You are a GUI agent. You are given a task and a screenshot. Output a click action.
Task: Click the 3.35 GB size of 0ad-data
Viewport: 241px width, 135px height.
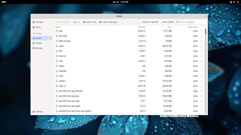pyautogui.click(x=168, y=36)
